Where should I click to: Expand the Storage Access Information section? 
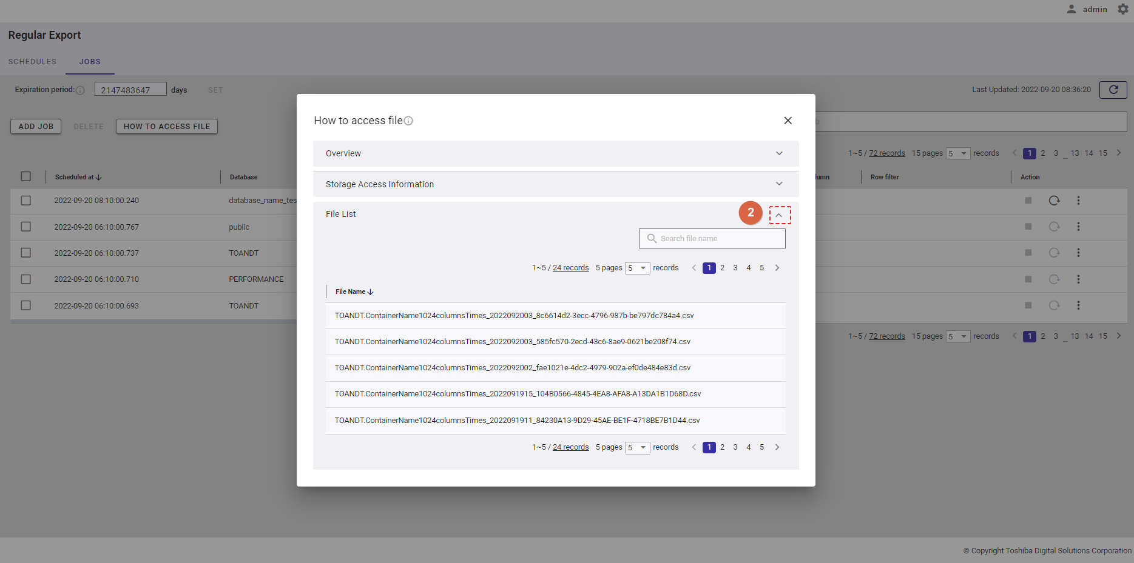pos(779,184)
